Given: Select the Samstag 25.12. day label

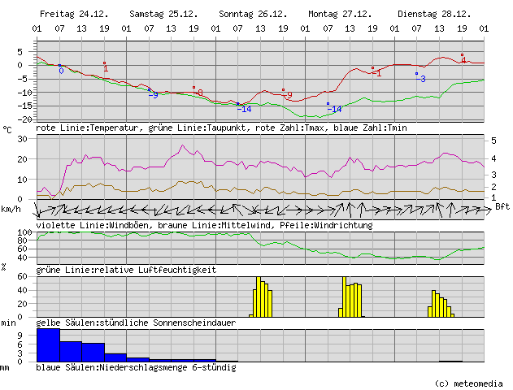Looking at the screenshot, I should (159, 15).
